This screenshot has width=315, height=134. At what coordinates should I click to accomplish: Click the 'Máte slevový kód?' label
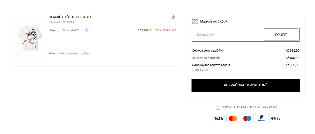tap(213, 21)
